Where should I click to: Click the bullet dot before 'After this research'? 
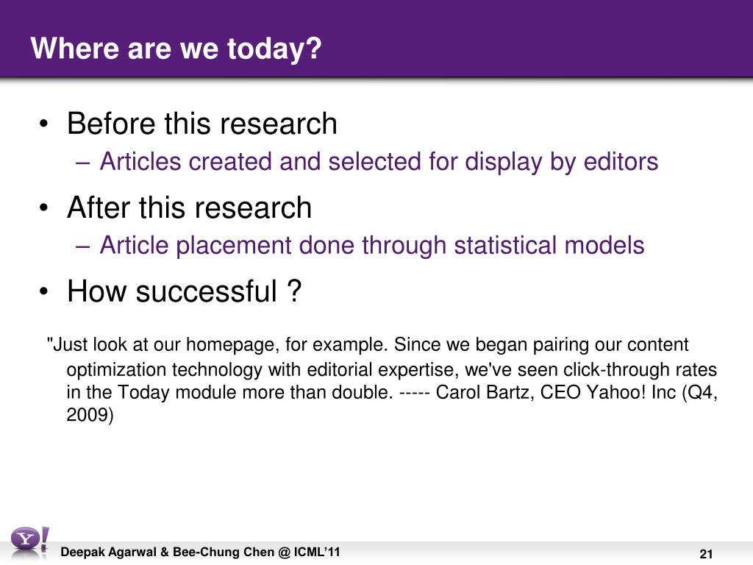(43, 208)
